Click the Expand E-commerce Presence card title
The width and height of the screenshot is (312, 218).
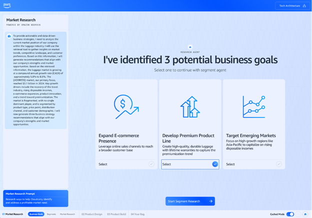point(119,138)
